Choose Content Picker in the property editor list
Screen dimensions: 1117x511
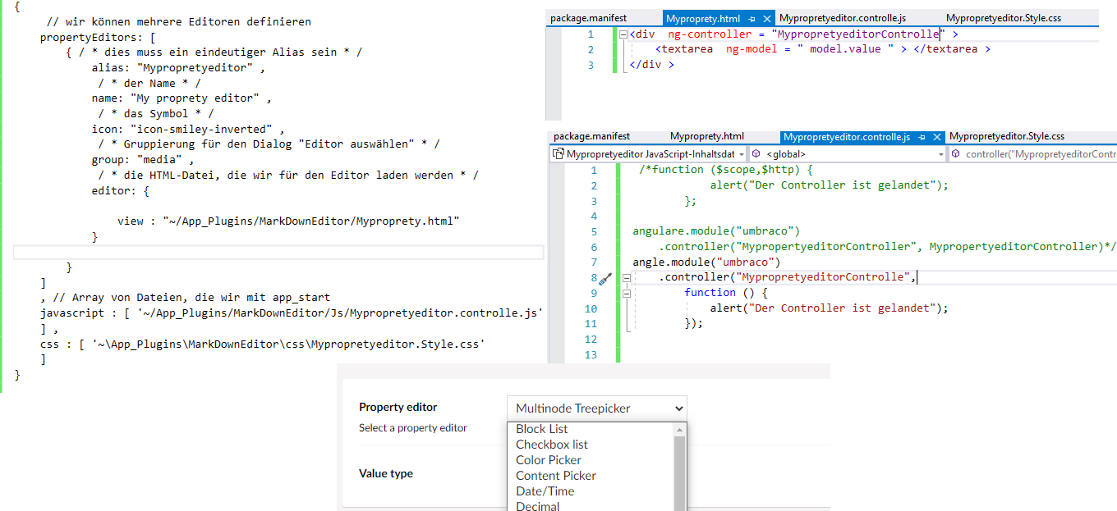coord(591,476)
